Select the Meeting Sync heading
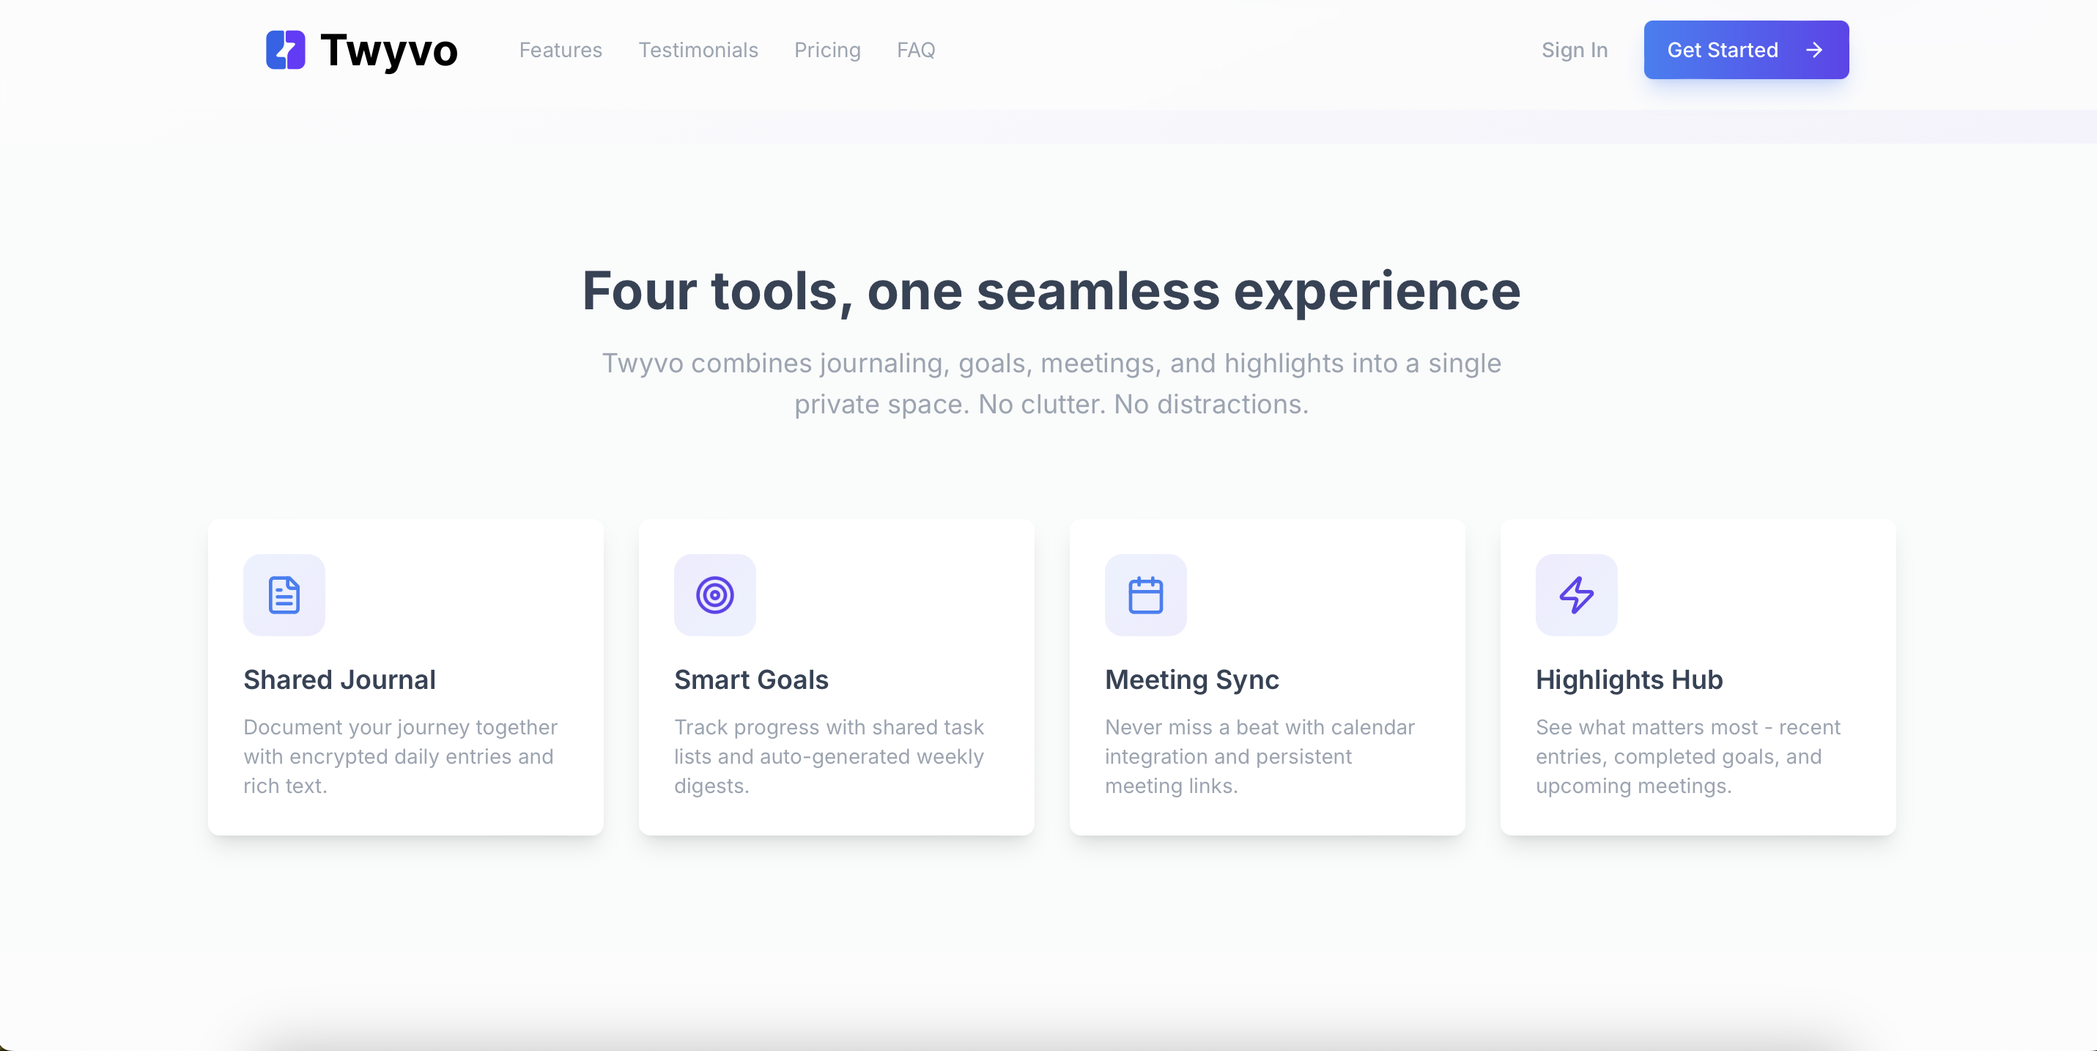This screenshot has height=1051, width=2097. [1191, 679]
